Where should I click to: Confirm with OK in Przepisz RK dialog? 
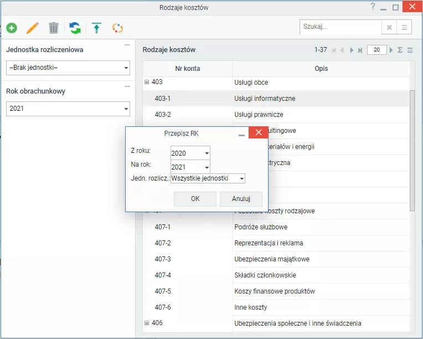pyautogui.click(x=195, y=199)
